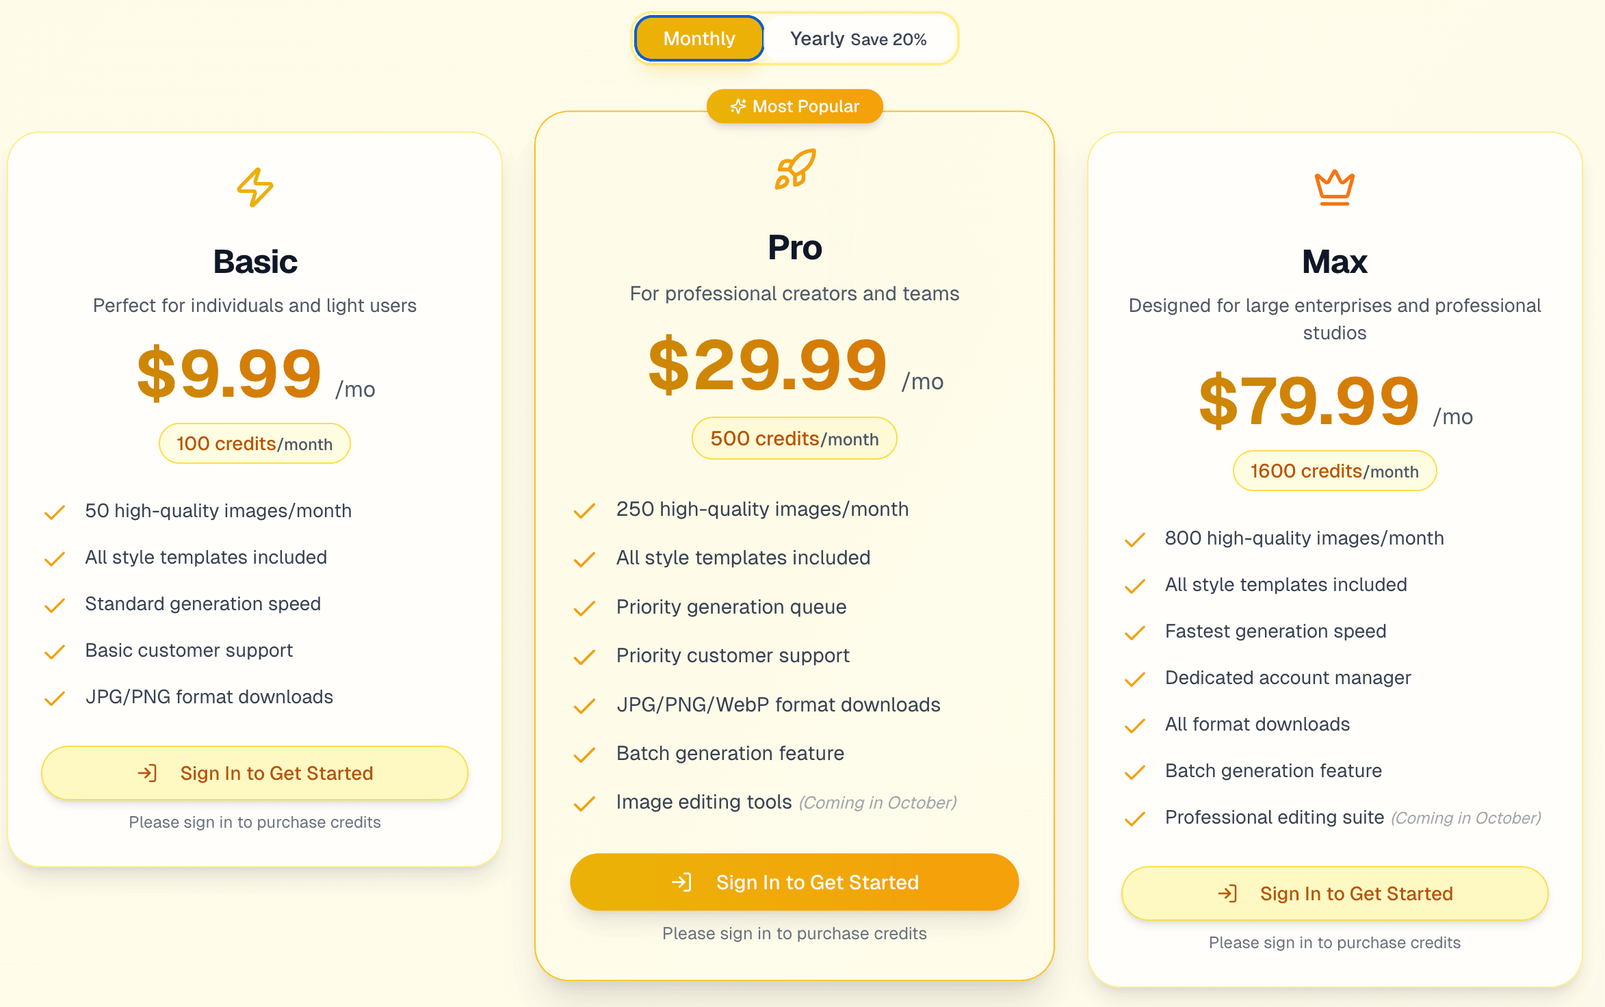
Task: Click the Max plan crown icon
Action: coord(1334,187)
